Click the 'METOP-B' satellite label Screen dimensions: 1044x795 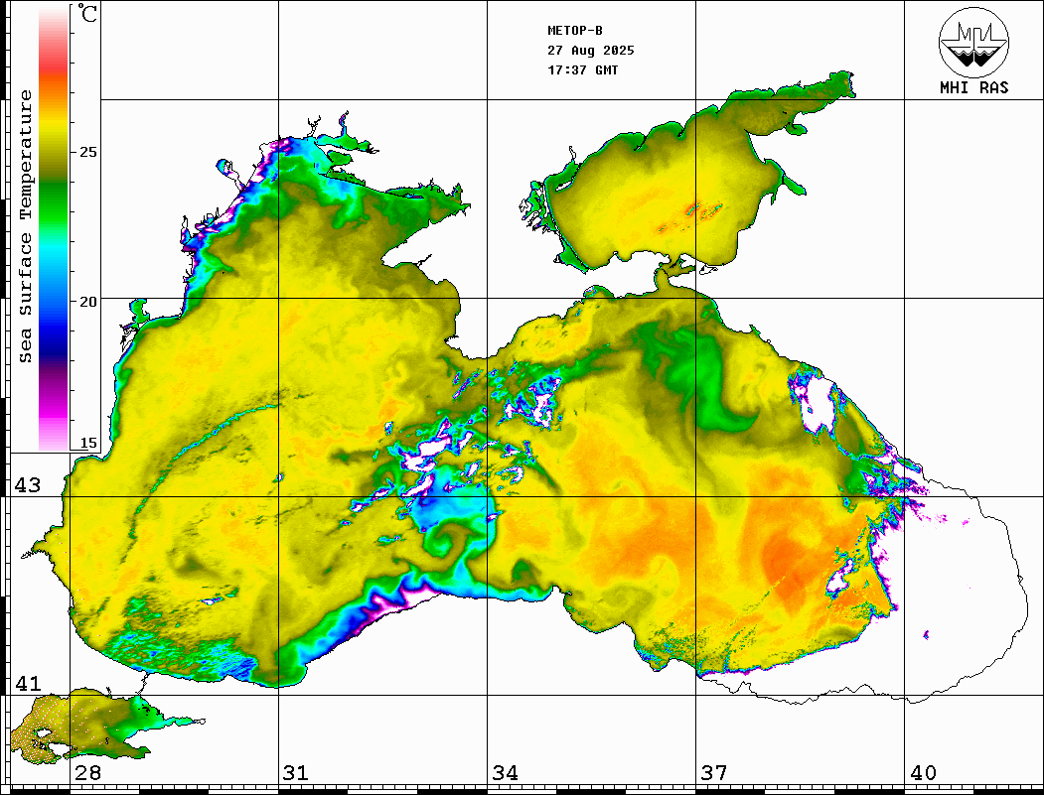coord(575,30)
